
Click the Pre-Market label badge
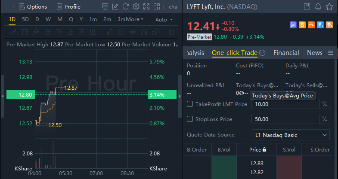point(199,37)
